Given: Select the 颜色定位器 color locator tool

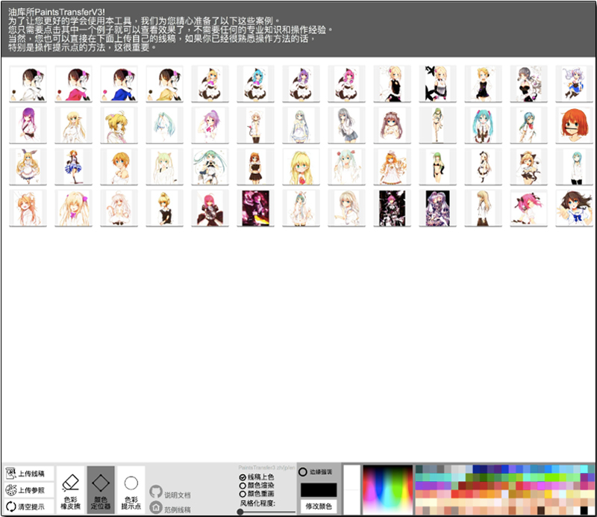Looking at the screenshot, I should tap(101, 489).
